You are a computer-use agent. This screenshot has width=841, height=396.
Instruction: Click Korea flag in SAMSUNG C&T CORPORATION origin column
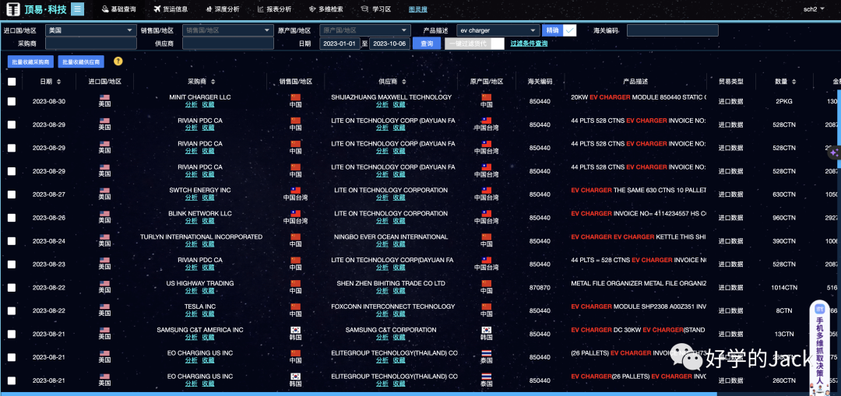point(487,330)
